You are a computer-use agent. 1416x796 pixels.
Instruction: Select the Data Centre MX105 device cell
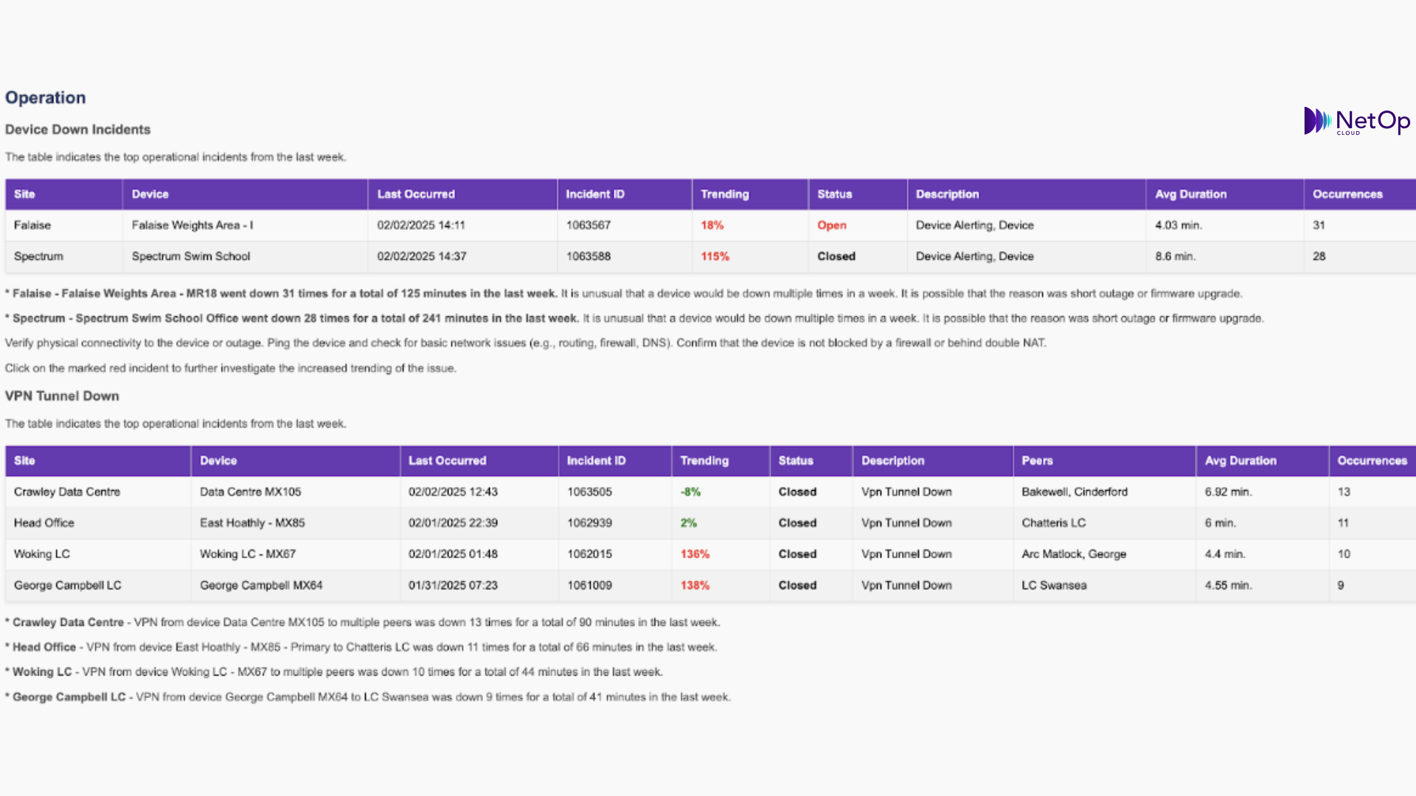250,492
